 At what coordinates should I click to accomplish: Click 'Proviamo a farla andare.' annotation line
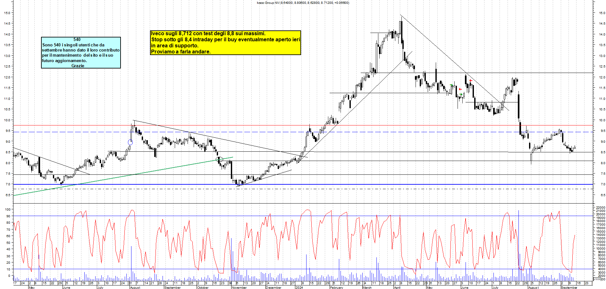coord(181,52)
